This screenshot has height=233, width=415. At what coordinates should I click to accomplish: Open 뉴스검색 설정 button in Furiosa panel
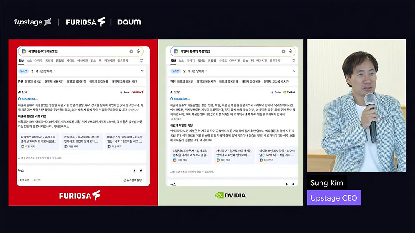(x=133, y=180)
